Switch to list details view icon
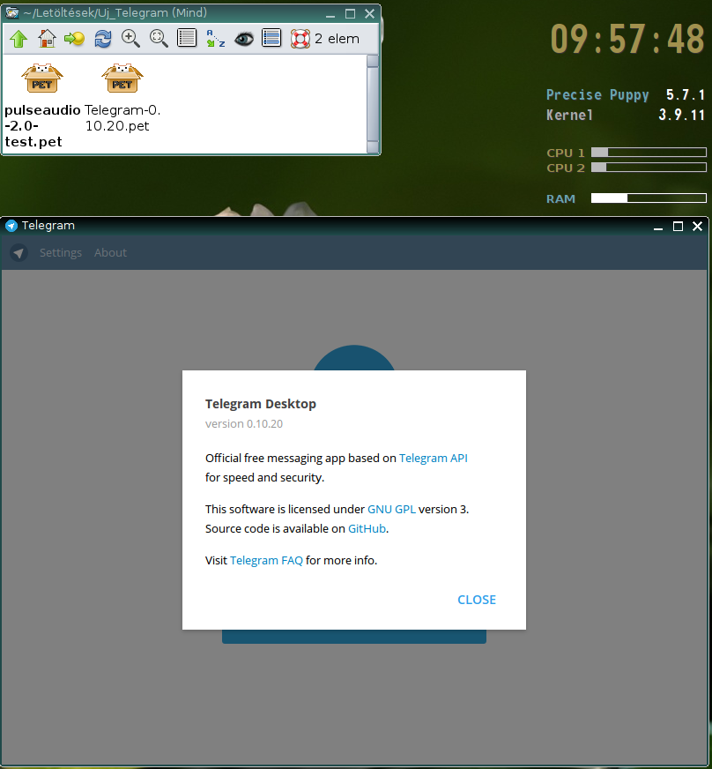Screen dimensions: 712x769 (187, 38)
